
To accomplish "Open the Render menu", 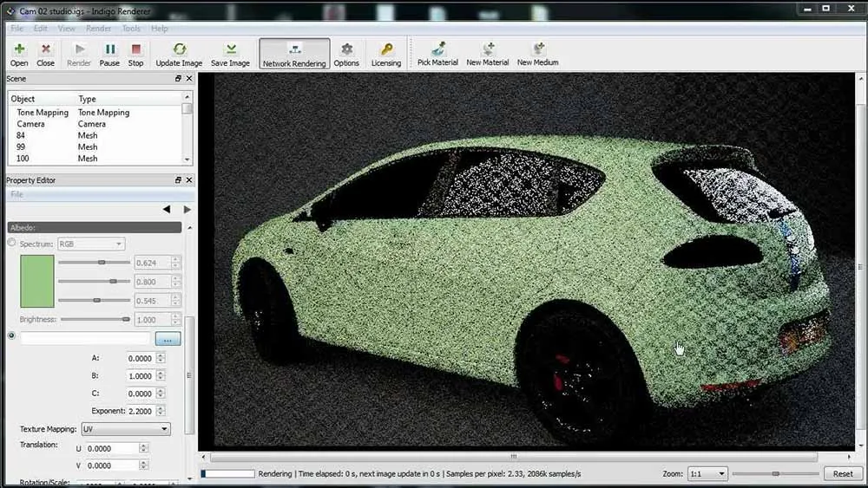I will coord(99,29).
